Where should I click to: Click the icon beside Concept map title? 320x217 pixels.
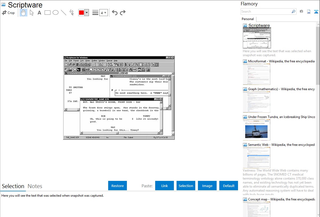(245, 199)
